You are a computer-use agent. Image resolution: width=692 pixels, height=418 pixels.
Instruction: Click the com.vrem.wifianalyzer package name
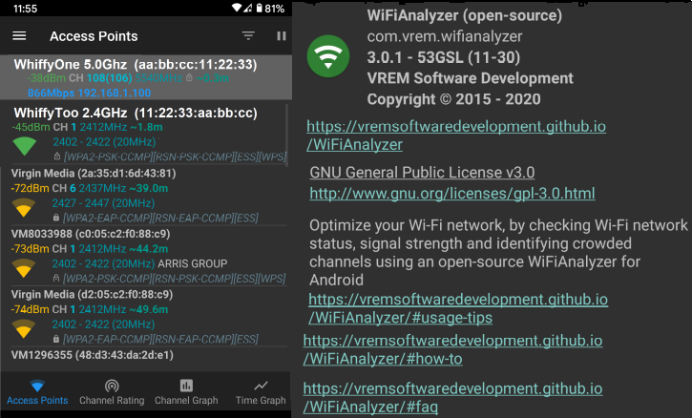pos(445,36)
